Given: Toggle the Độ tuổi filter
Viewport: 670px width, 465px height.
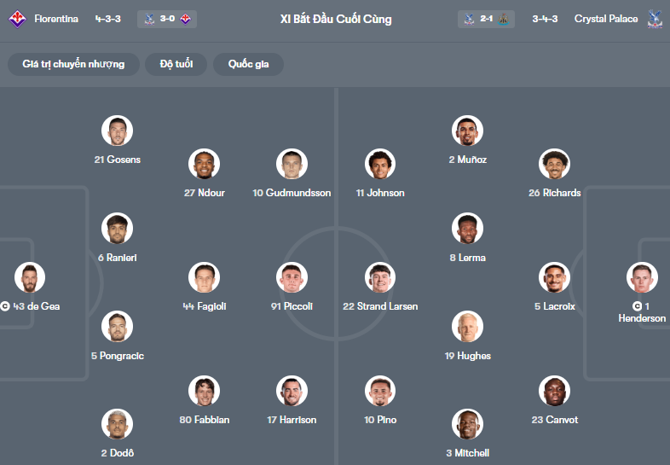Looking at the screenshot, I should coord(176,64).
